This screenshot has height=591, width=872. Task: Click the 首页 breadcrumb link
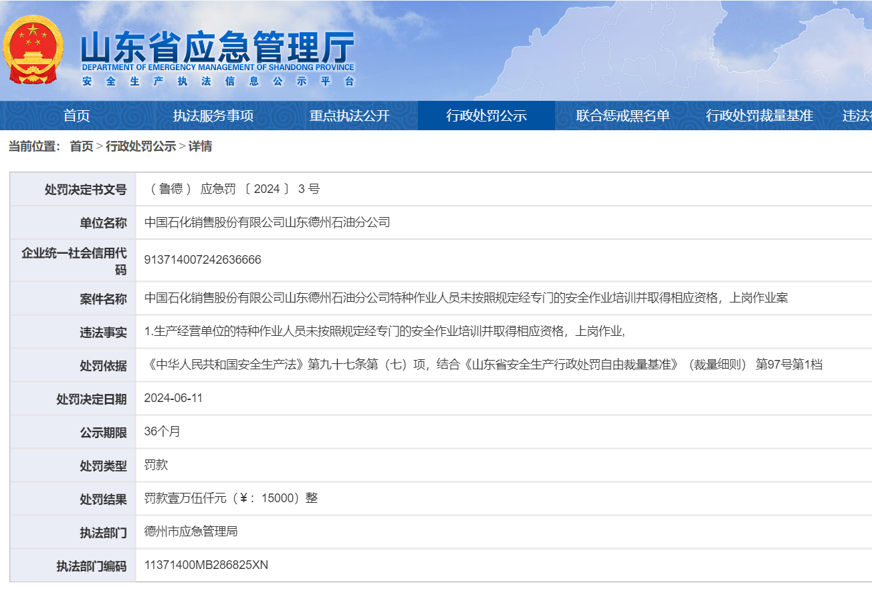pyautogui.click(x=82, y=146)
